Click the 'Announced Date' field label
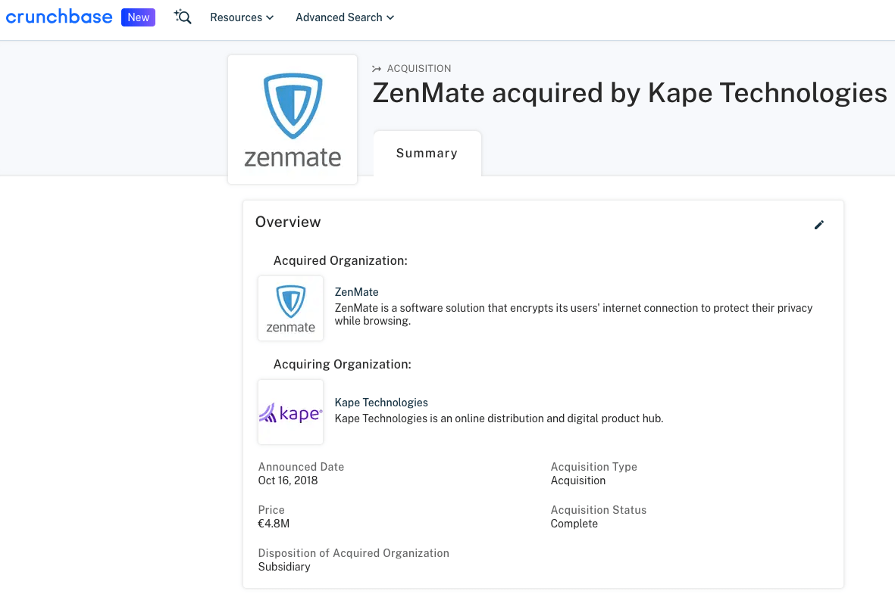 302,467
